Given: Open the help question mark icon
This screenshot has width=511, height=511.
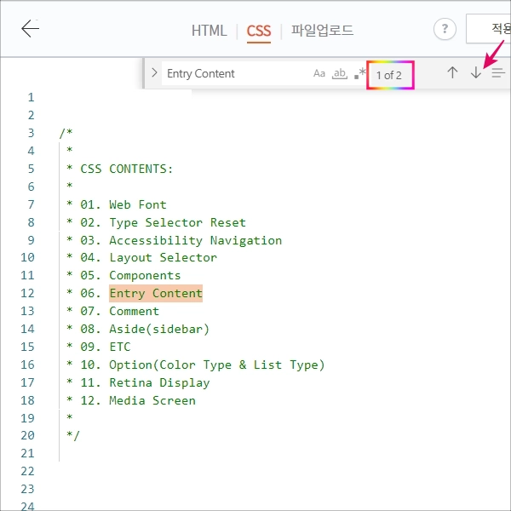Looking at the screenshot, I should [x=445, y=29].
